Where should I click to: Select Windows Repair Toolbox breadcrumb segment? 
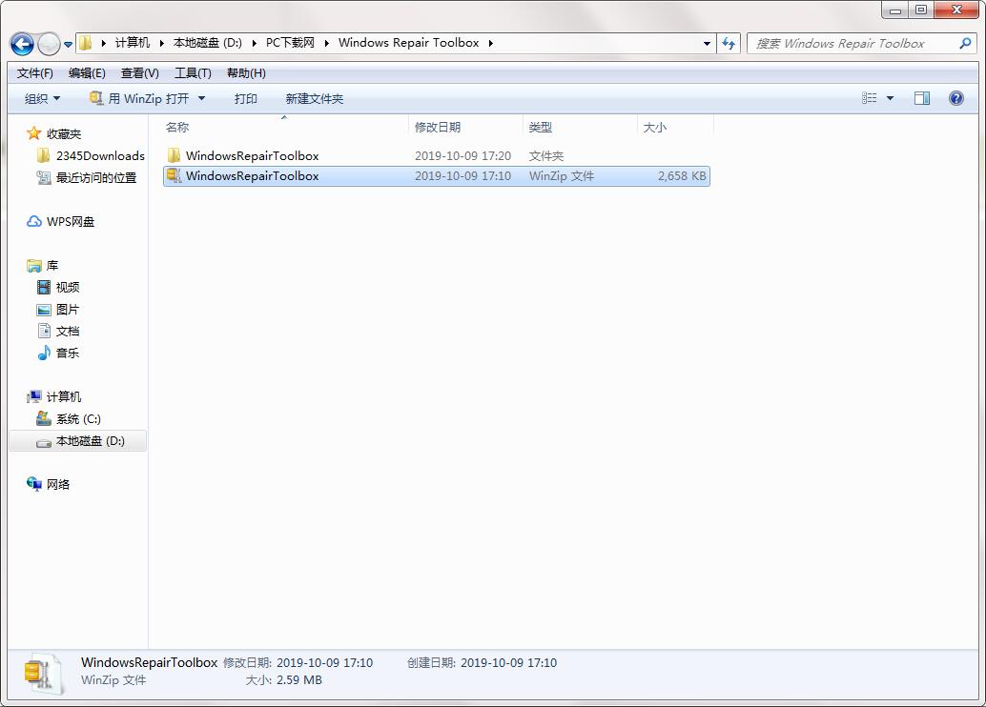pyautogui.click(x=409, y=43)
